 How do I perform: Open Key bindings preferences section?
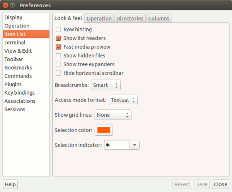(19, 93)
